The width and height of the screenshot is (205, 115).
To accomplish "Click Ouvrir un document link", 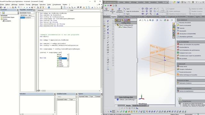I will 185,26.
